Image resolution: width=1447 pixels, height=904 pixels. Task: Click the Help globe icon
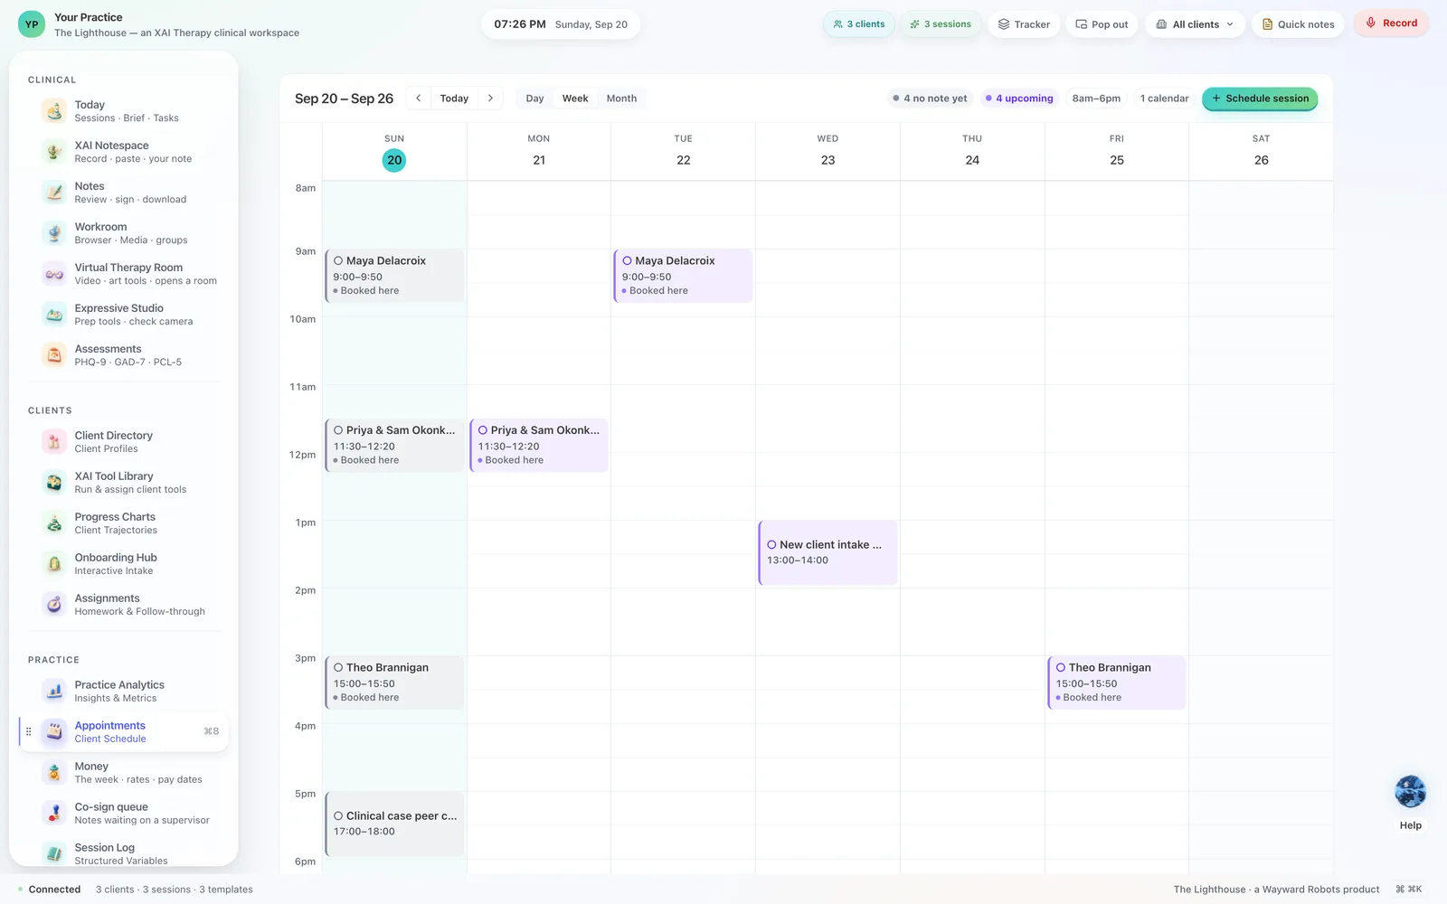(1410, 792)
